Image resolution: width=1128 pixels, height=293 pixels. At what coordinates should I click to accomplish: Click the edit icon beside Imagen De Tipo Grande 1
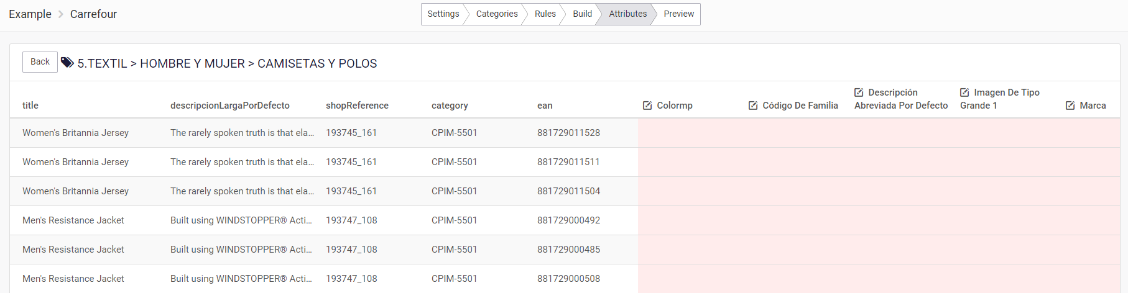click(964, 92)
